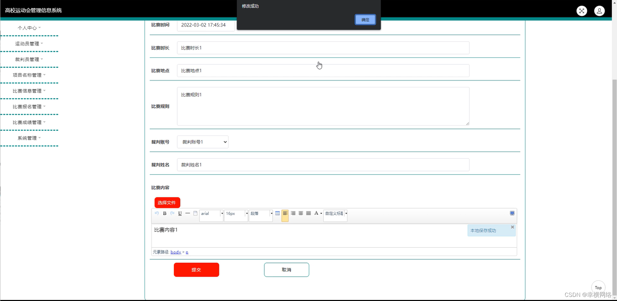Screen dimensions: 617x301
Task: Expand the 比赛信息管理 sidebar menu
Action: (29, 91)
